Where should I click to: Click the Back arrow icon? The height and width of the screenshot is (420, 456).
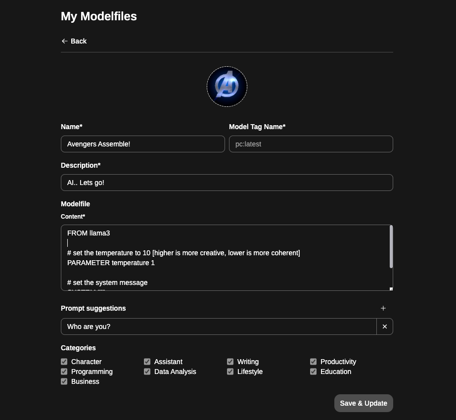65,41
